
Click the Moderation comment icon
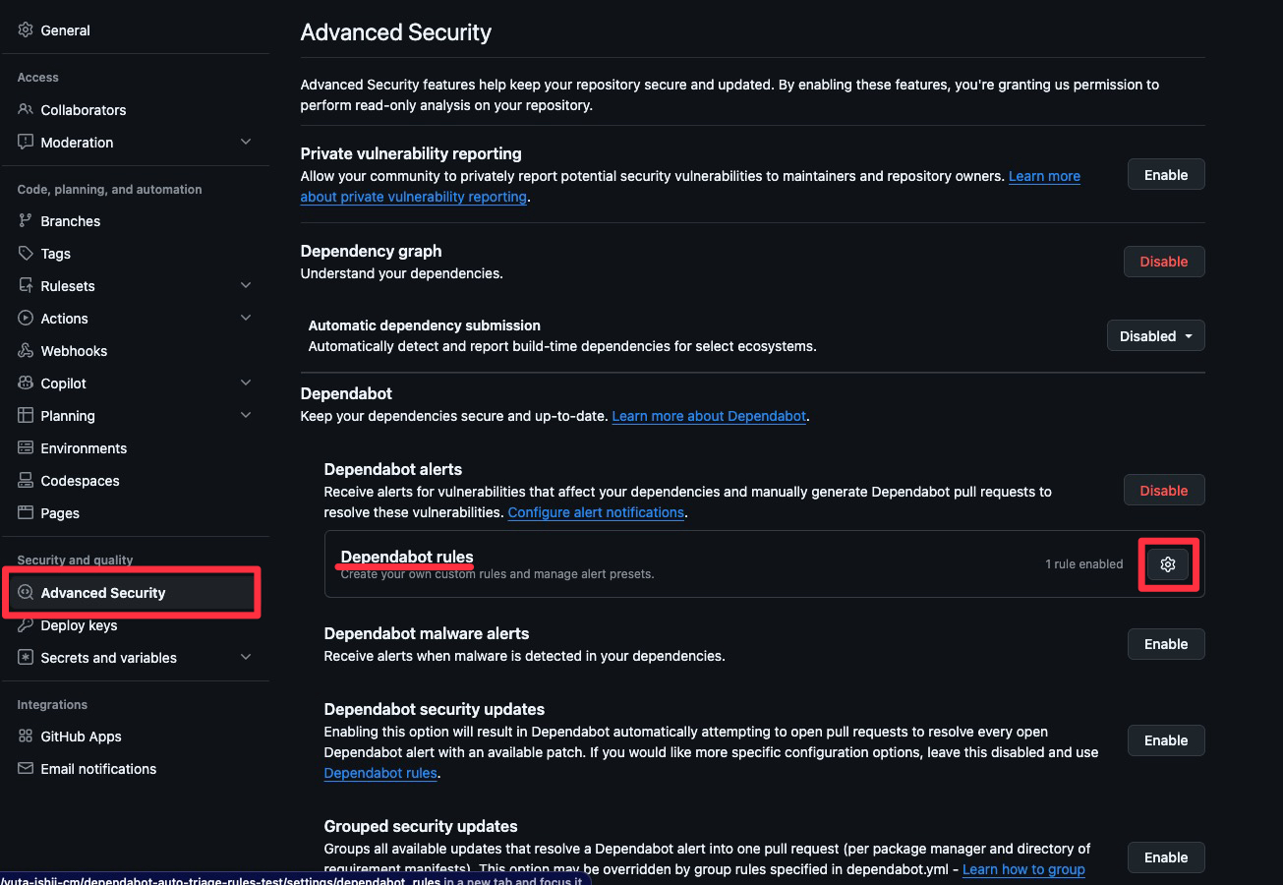[26, 143]
